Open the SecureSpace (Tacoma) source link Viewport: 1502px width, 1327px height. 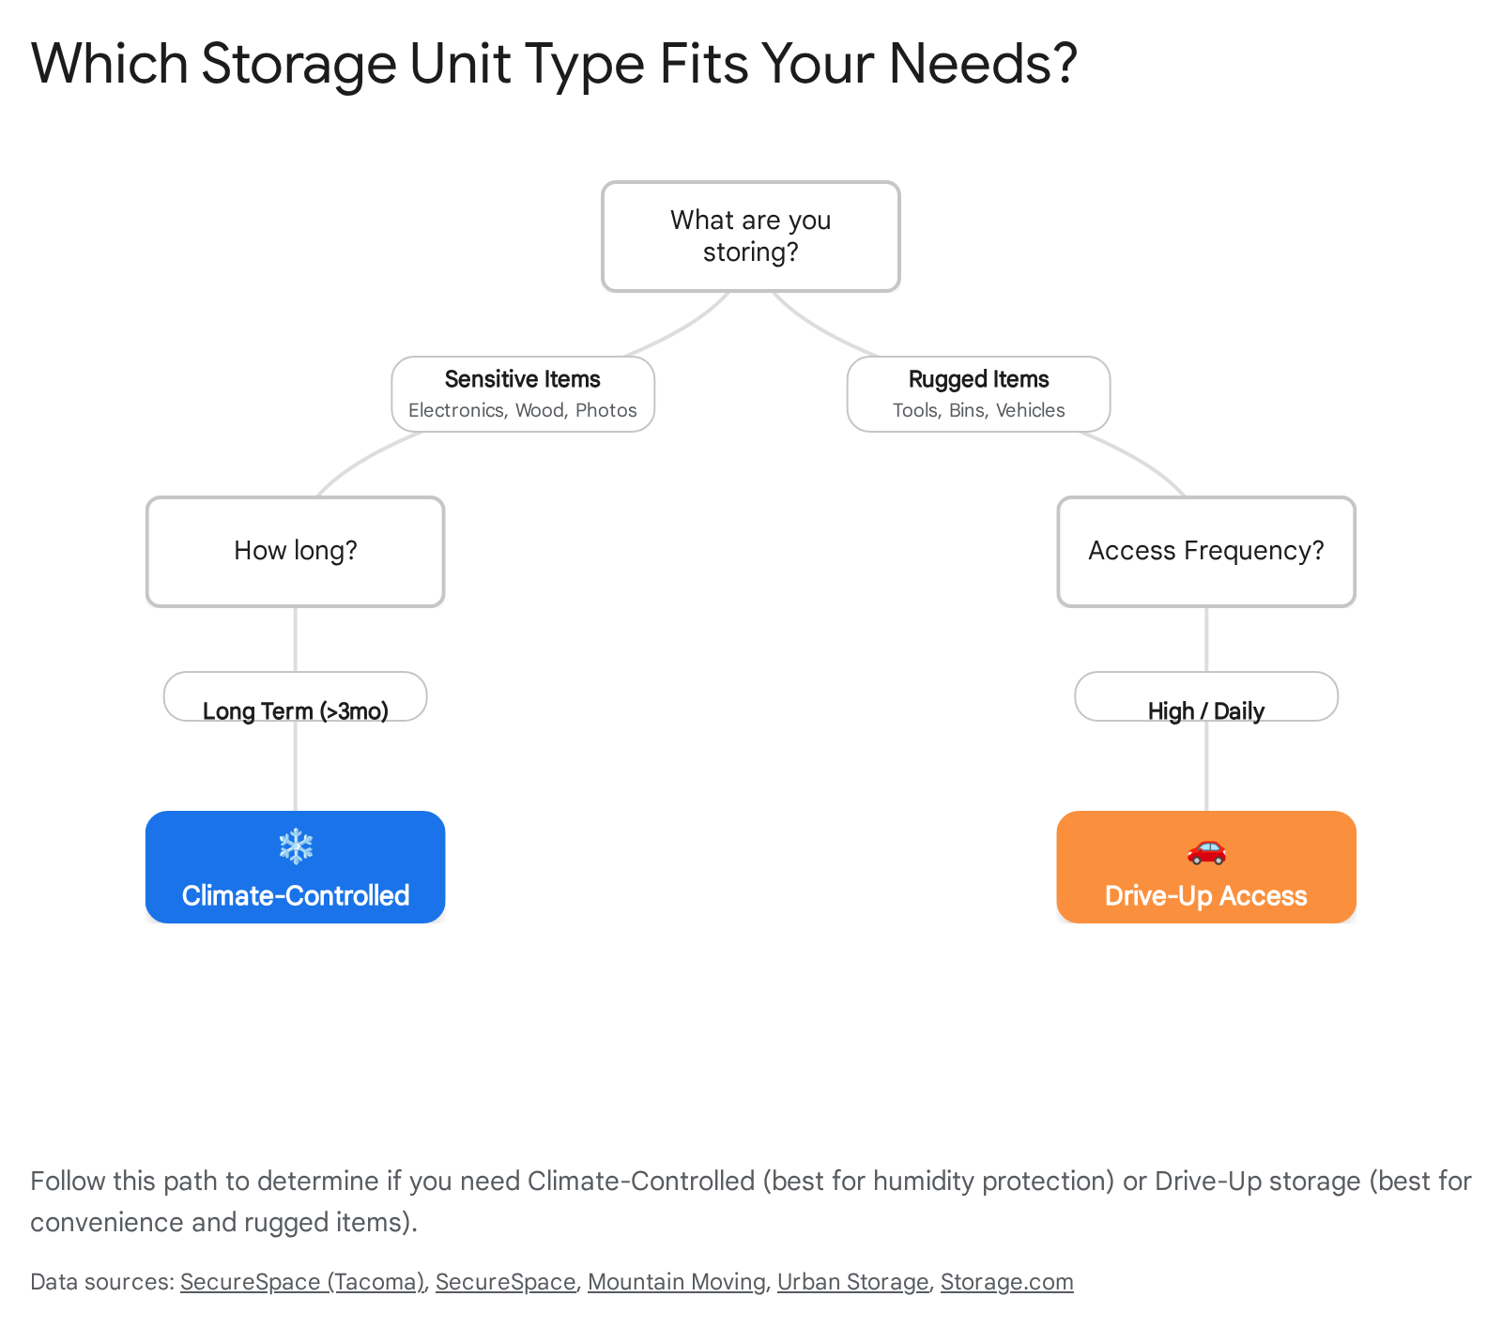pyautogui.click(x=301, y=1282)
